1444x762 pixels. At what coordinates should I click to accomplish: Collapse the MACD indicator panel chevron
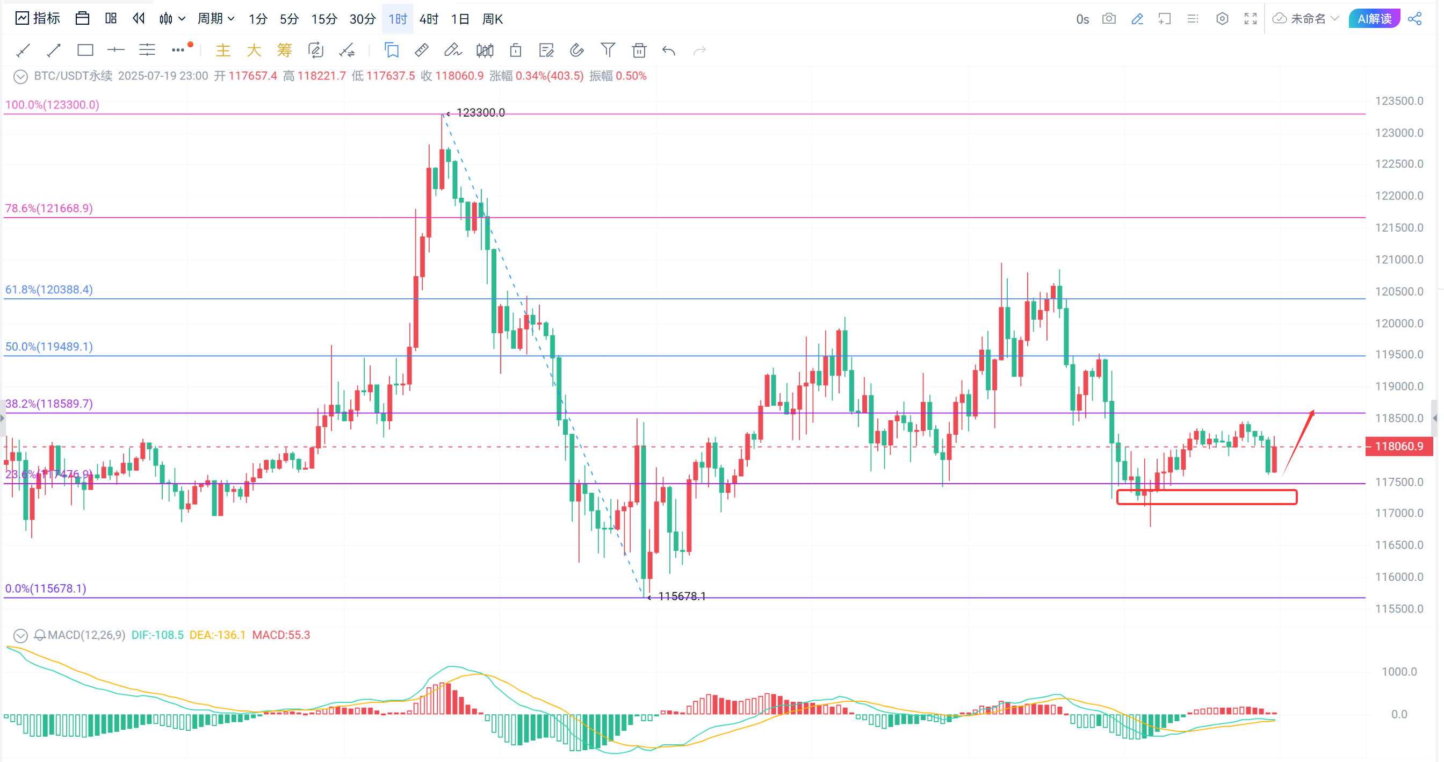pyautogui.click(x=21, y=636)
